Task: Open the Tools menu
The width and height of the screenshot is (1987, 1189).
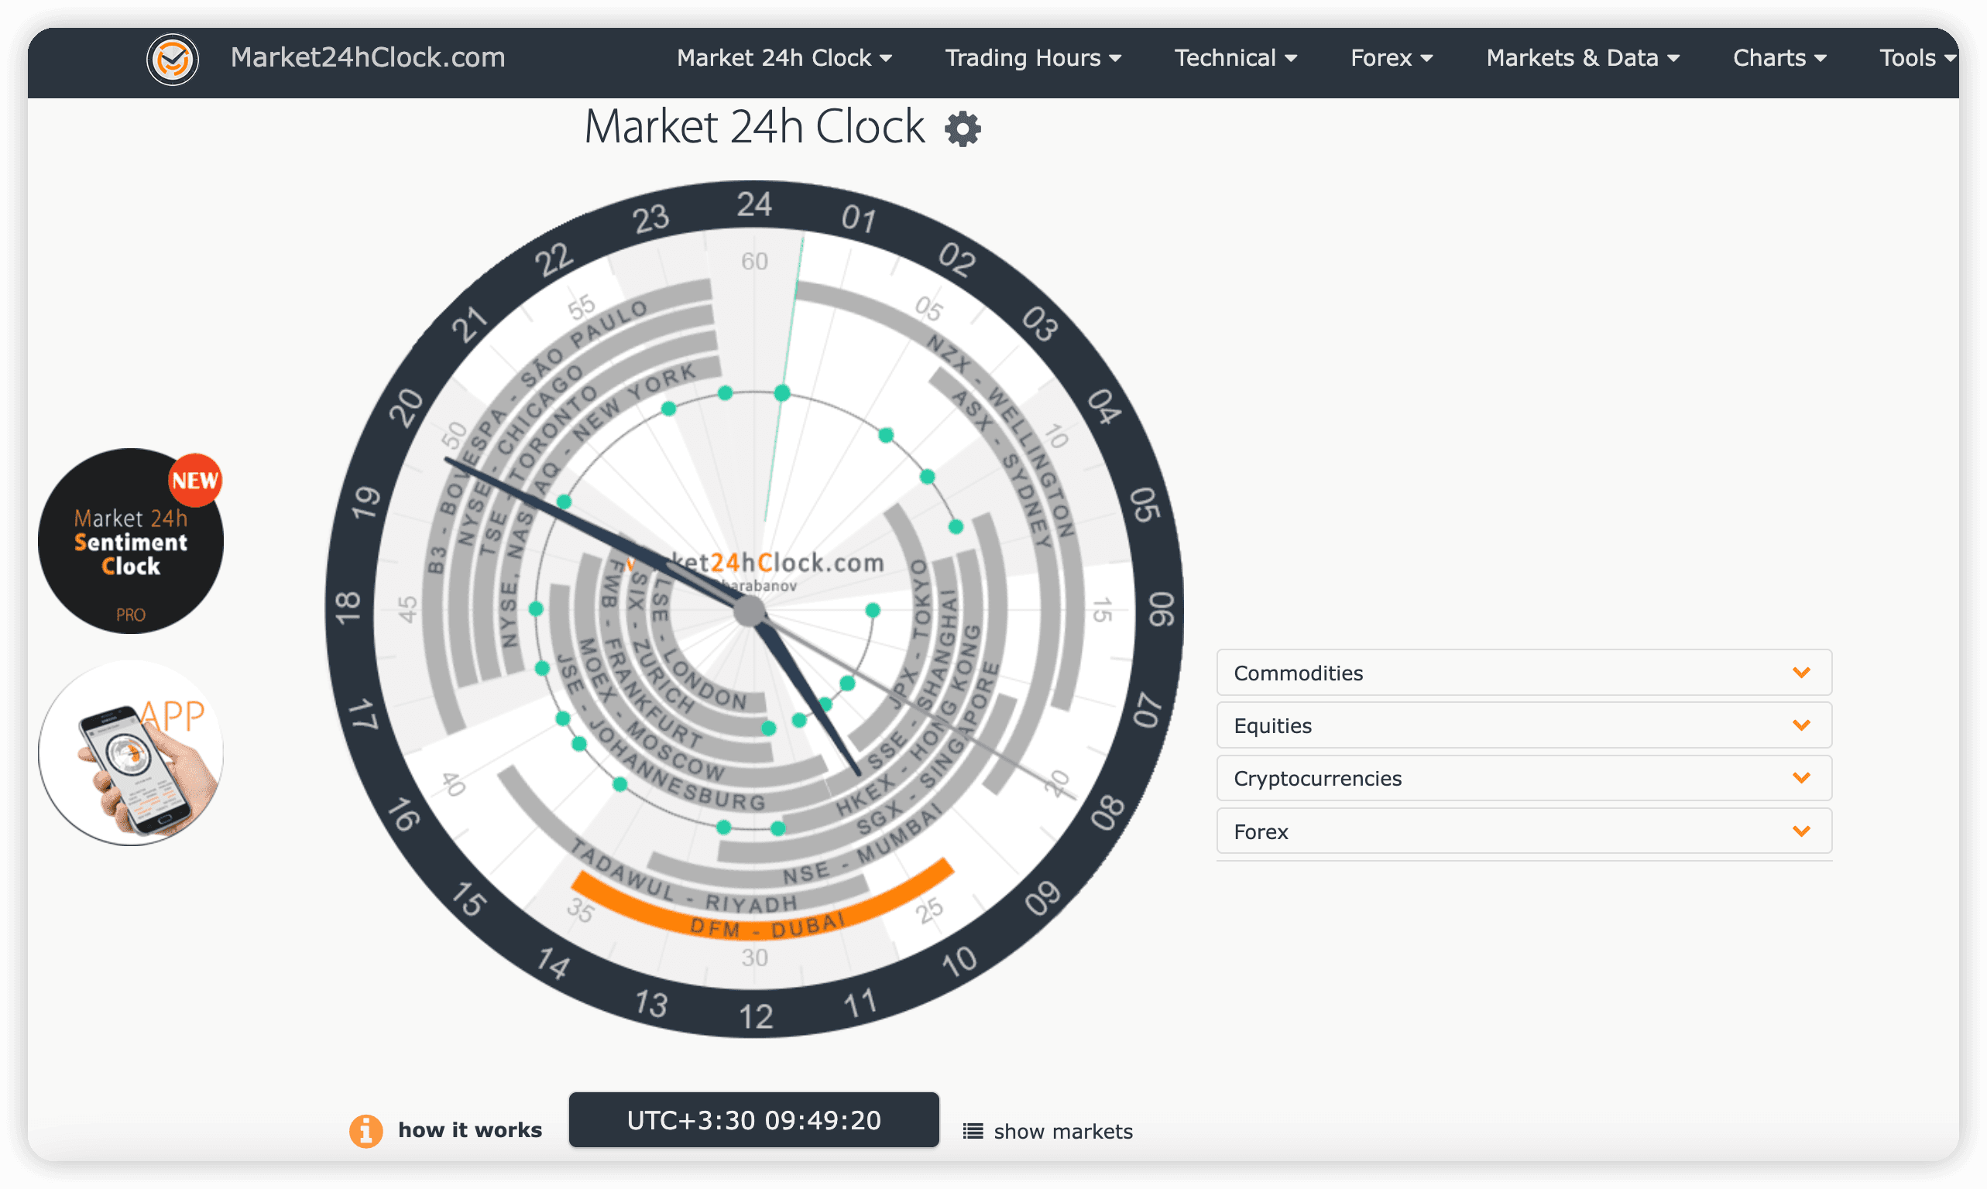Action: tap(1917, 58)
